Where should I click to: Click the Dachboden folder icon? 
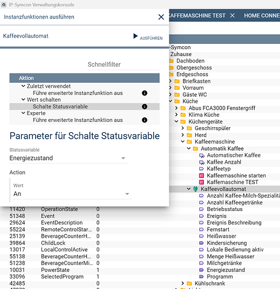click(x=171, y=61)
